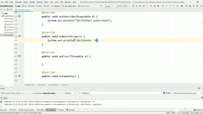The width and height of the screenshot is (203, 114).
Task: Open the Build tool window tab
Action: 61,110
